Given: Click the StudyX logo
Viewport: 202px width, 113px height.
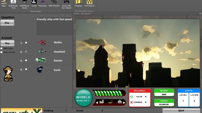Looking at the screenshot, I should (22, 110).
